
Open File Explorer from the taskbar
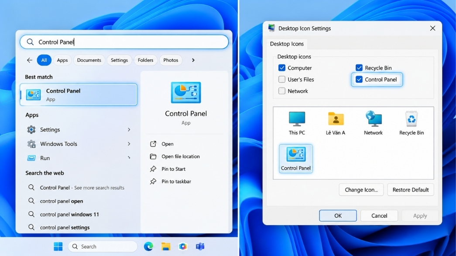point(166,246)
